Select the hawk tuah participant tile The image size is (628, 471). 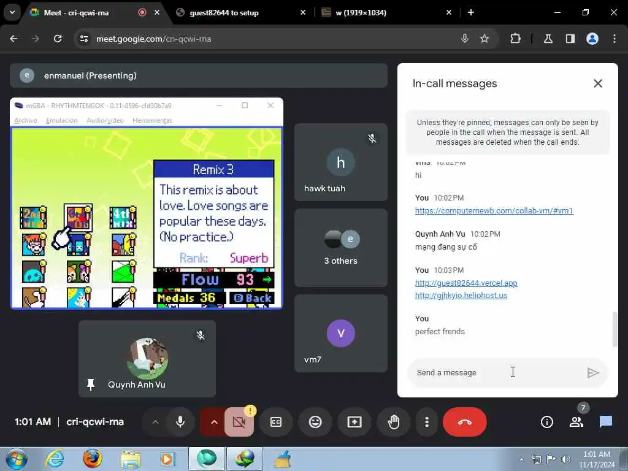pyautogui.click(x=341, y=162)
